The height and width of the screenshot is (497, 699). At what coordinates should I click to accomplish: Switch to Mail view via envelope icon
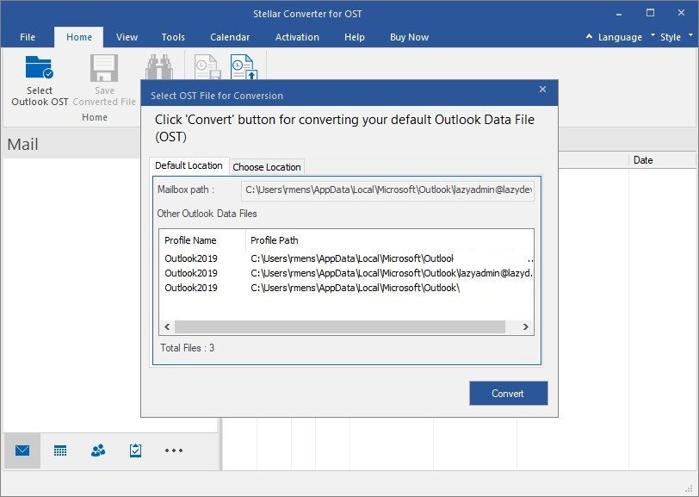[22, 450]
